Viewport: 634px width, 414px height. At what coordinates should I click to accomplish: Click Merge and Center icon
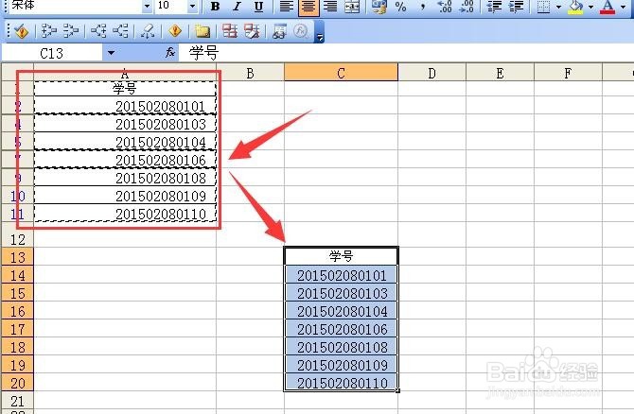point(352,7)
